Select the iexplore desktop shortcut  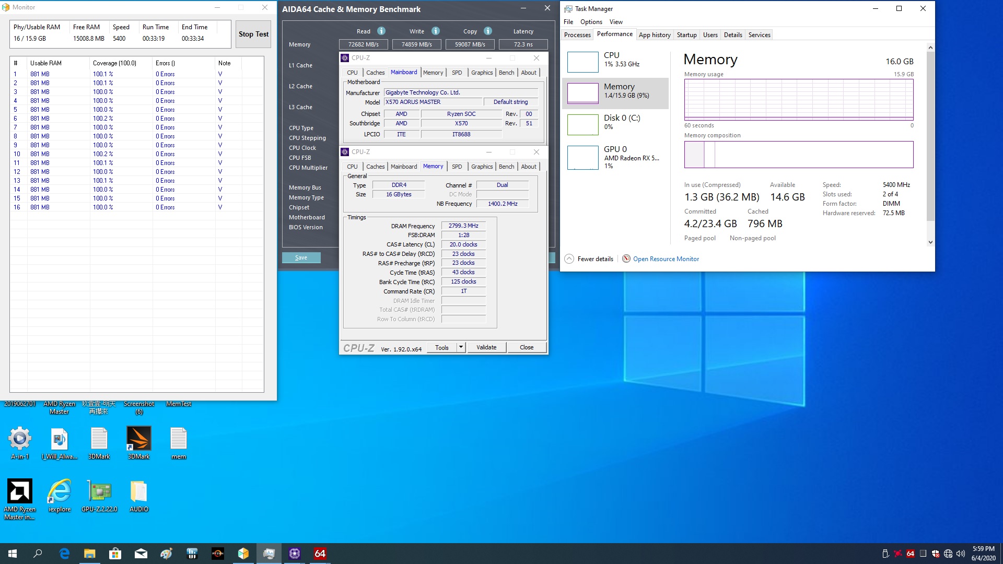click(60, 496)
